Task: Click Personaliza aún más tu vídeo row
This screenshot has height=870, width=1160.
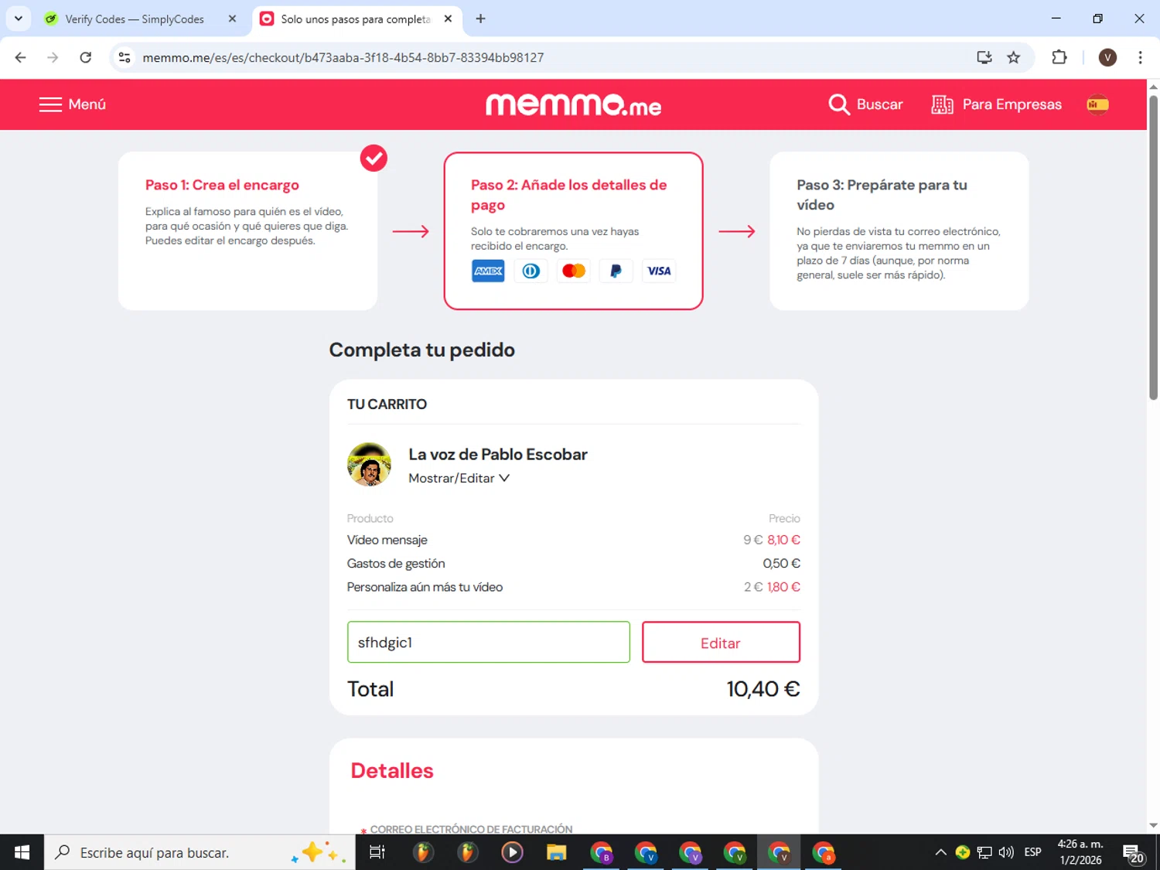Action: coord(574,587)
